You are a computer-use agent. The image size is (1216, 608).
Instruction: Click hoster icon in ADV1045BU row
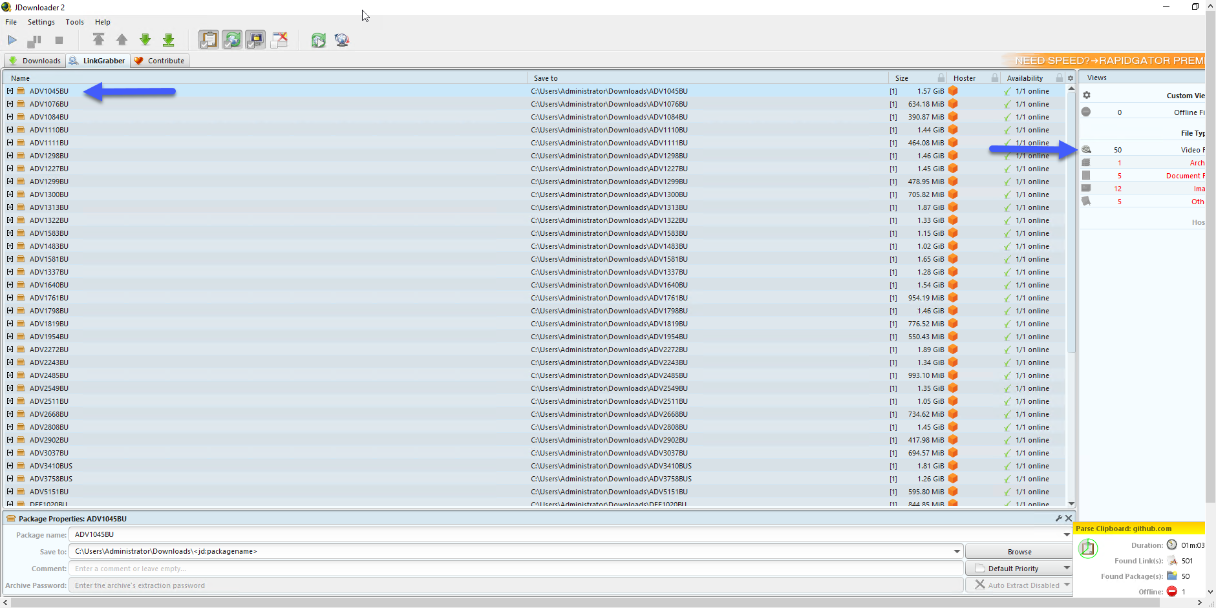click(x=953, y=91)
